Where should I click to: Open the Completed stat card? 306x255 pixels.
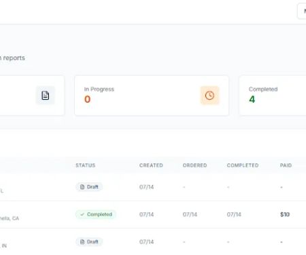pos(273,95)
